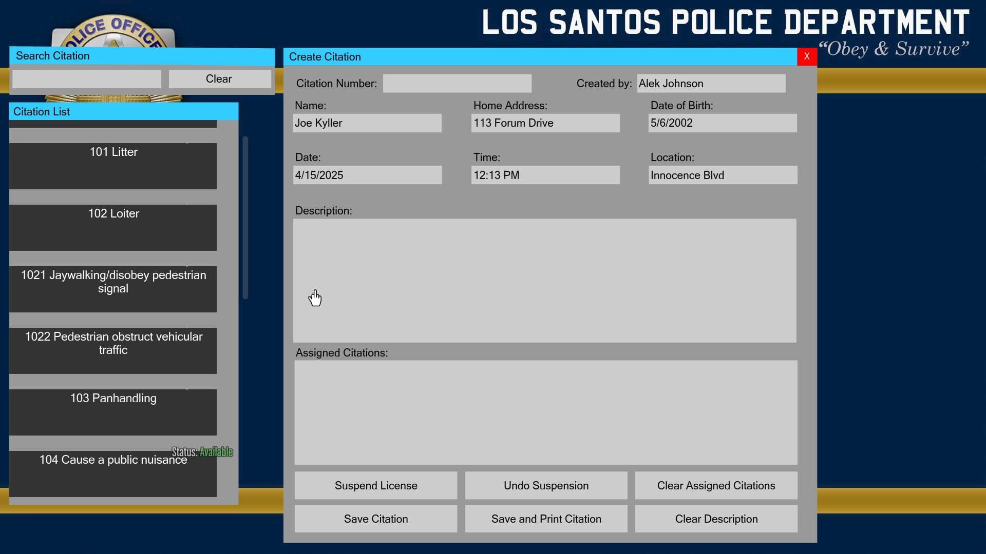Click the Description text area

[544, 281]
